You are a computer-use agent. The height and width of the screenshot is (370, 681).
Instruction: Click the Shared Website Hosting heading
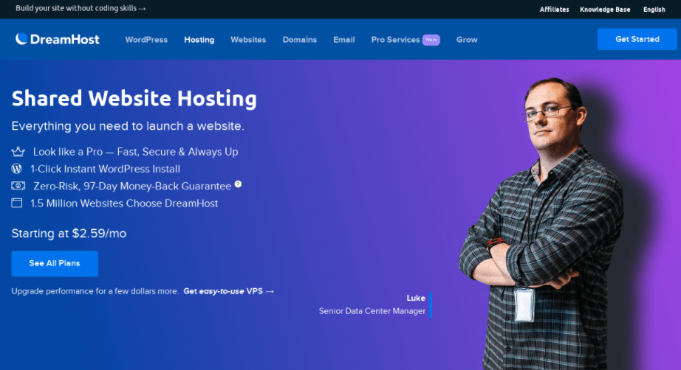pyautogui.click(x=134, y=98)
